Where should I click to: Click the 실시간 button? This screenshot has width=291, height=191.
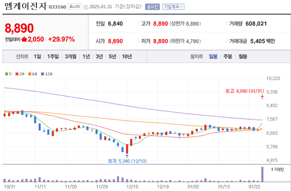(152, 7)
